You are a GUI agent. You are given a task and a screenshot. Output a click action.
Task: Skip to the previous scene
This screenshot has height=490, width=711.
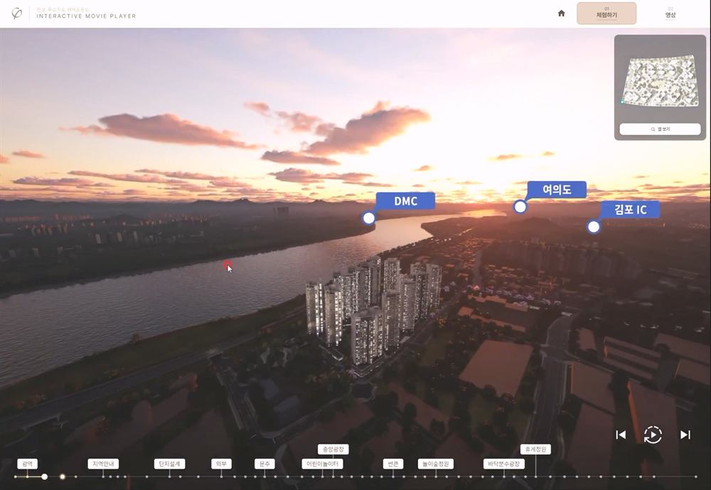(621, 435)
